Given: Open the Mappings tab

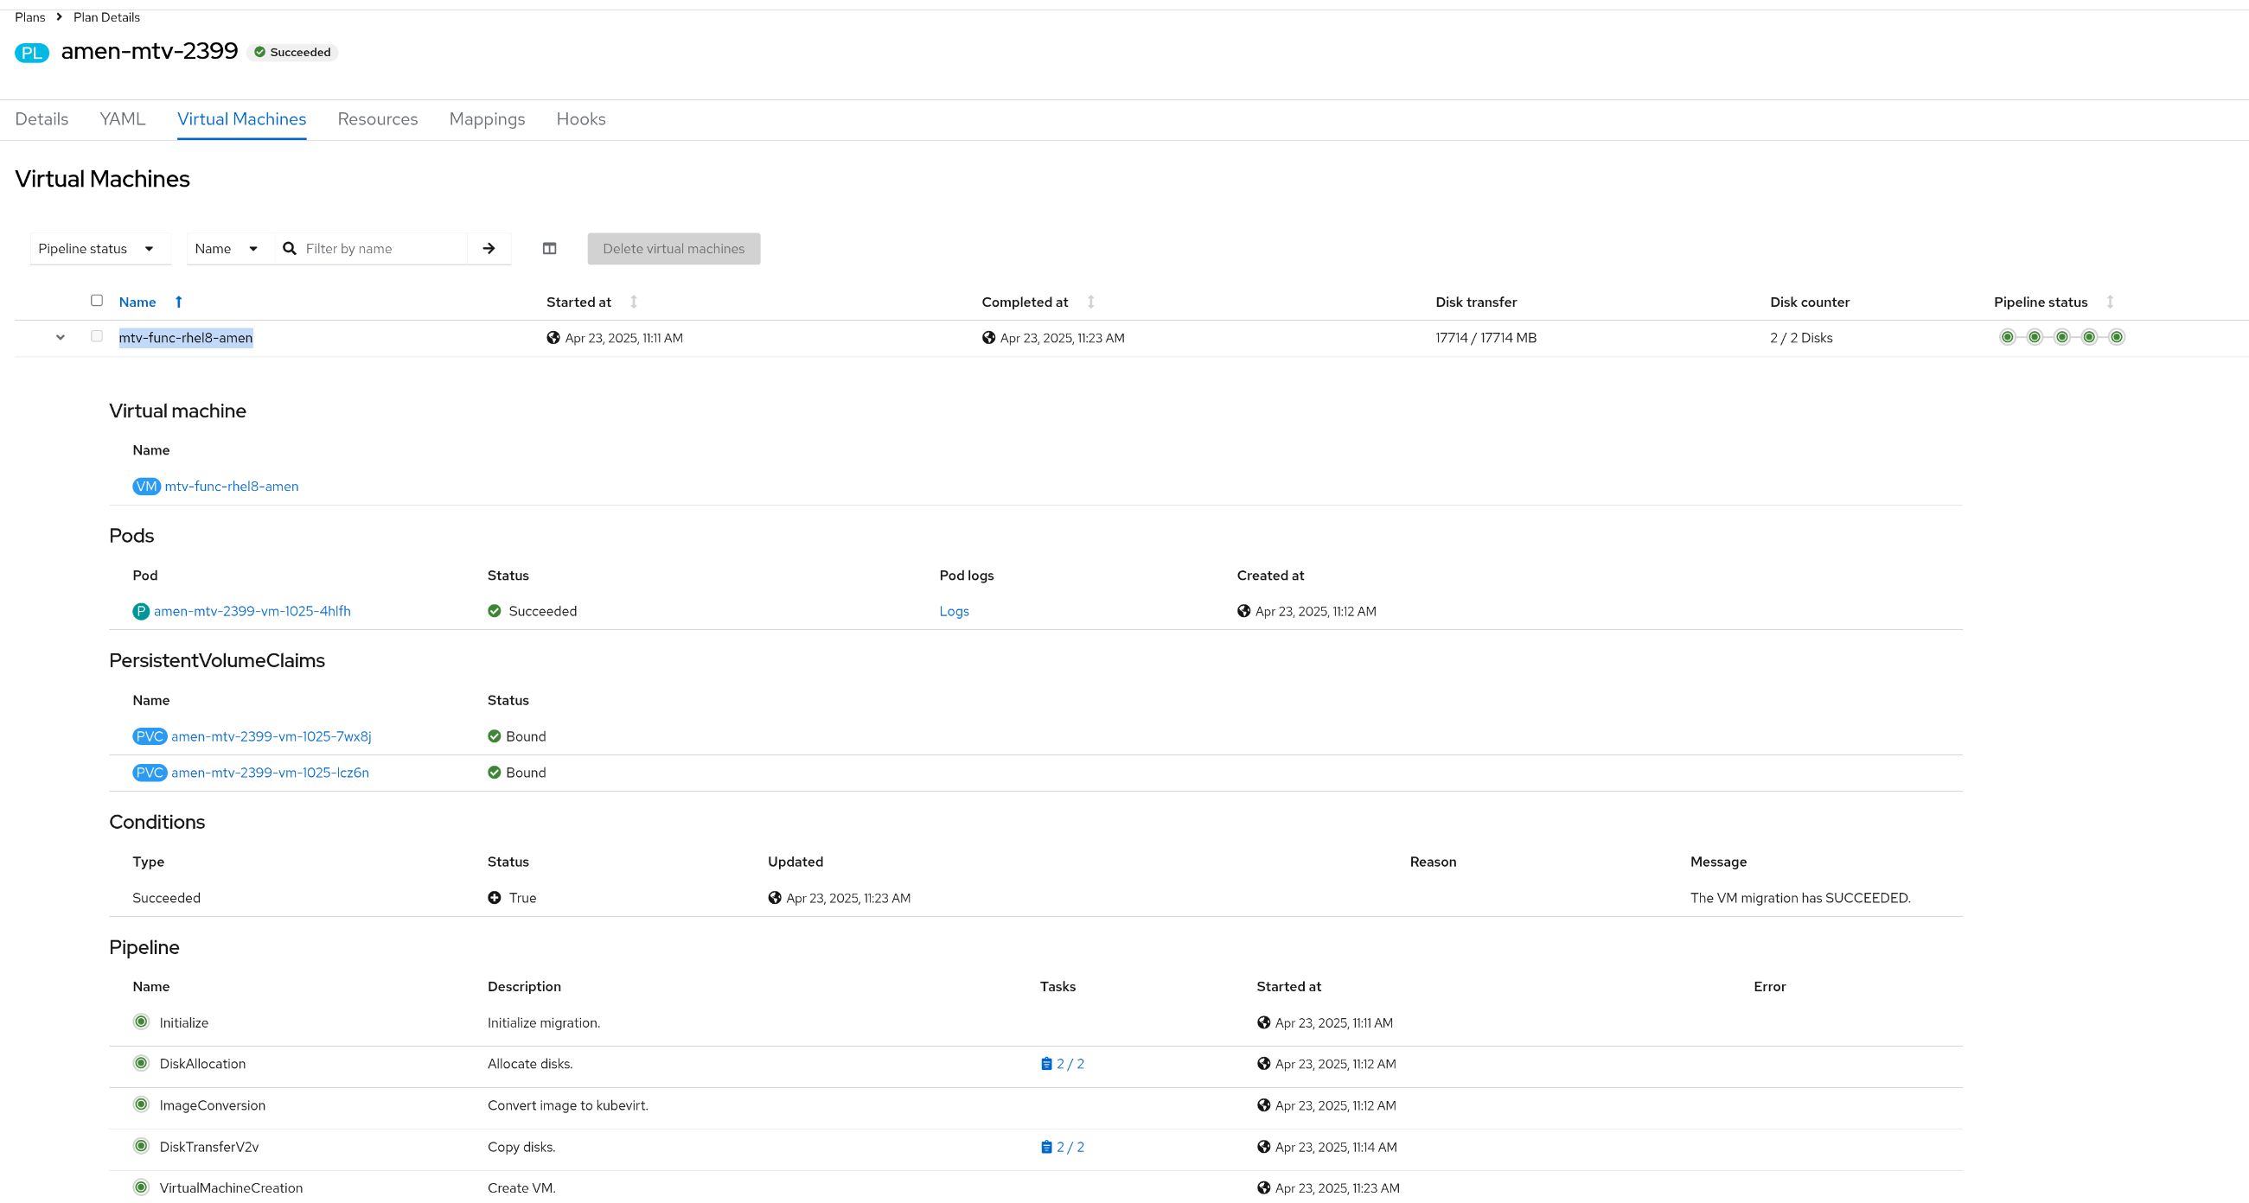Looking at the screenshot, I should click(487, 118).
